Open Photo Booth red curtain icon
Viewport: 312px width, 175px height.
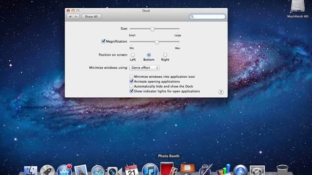[x=168, y=169]
